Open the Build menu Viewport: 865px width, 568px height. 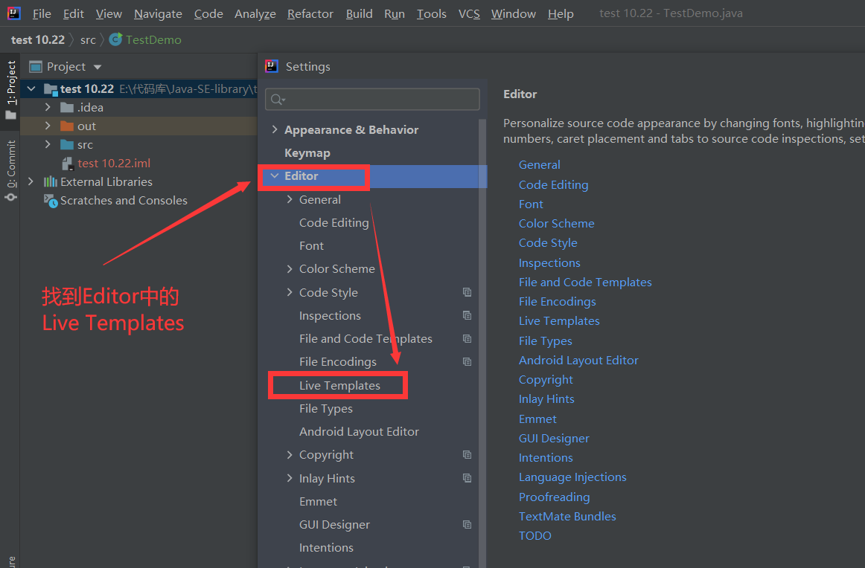[359, 14]
